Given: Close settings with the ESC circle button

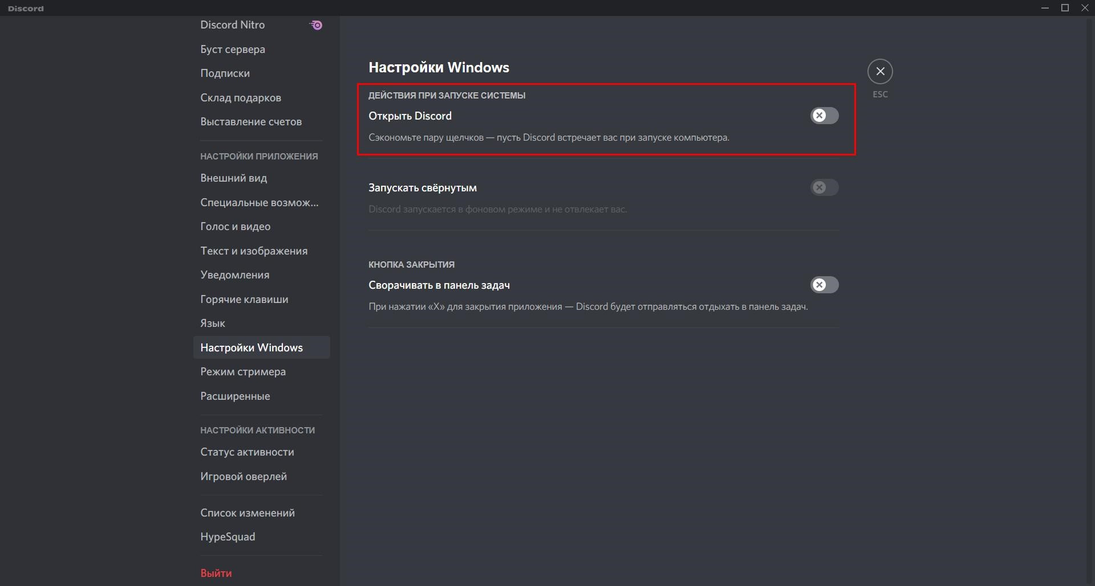Looking at the screenshot, I should (880, 71).
